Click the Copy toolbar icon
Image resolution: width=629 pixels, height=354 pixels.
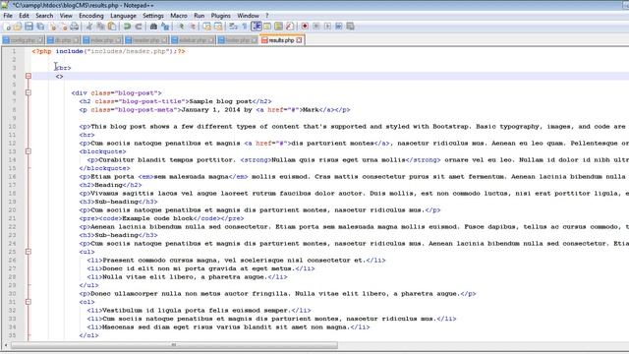[x=100, y=27]
